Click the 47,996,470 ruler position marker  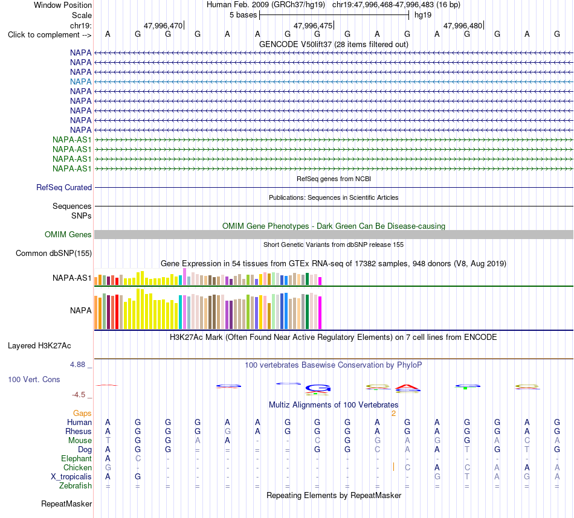pyautogui.click(x=164, y=25)
